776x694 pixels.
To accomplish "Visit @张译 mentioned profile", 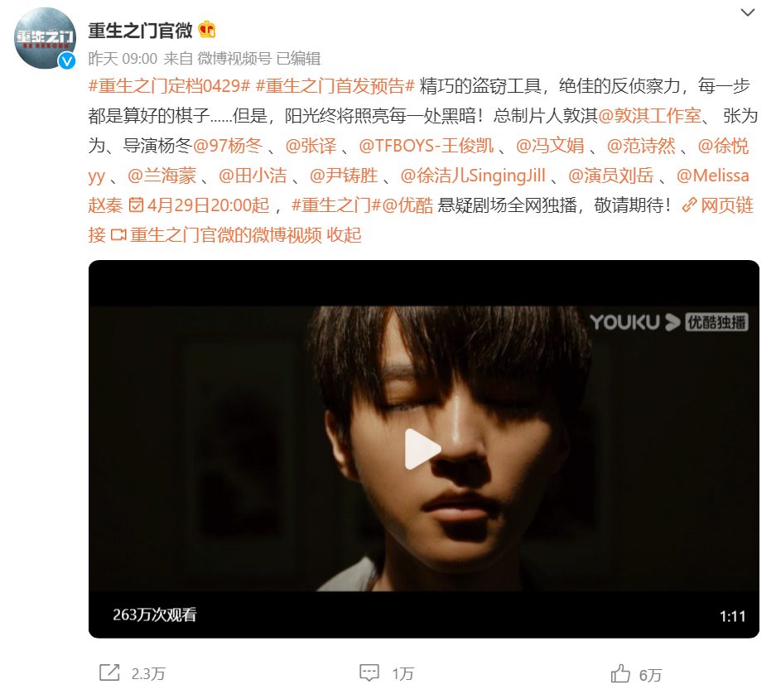I will pyautogui.click(x=311, y=146).
